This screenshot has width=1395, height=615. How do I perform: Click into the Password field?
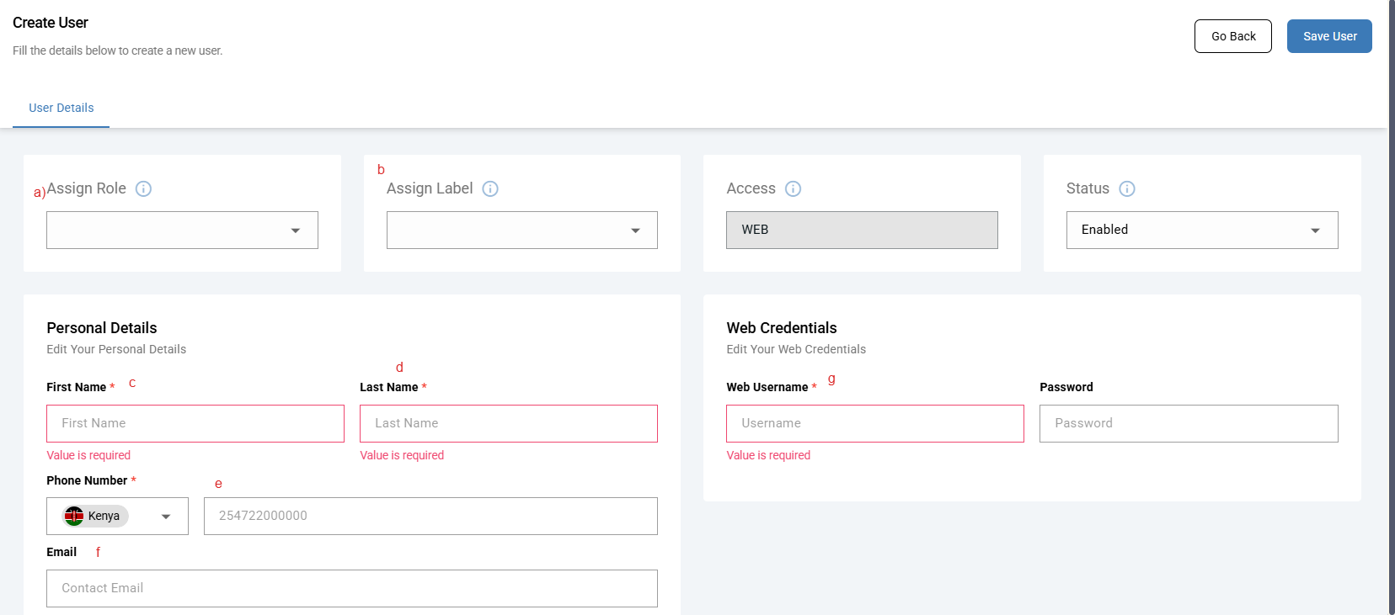[x=1188, y=423]
